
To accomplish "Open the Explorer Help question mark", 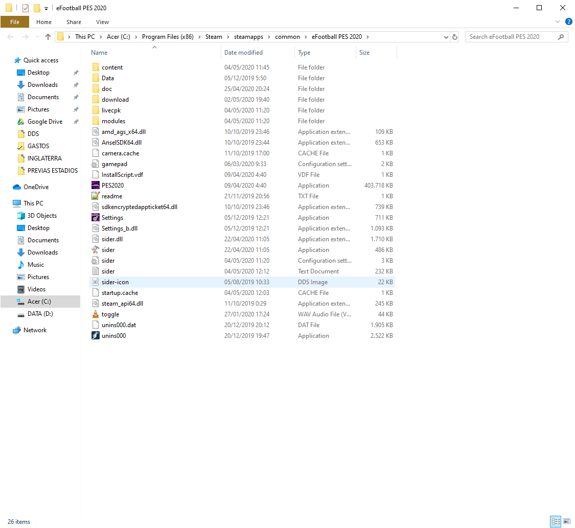I will (x=569, y=21).
